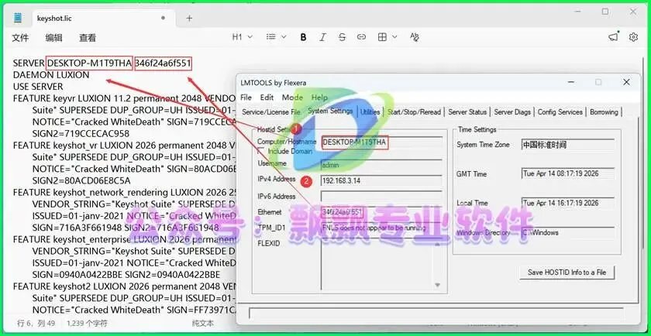Click Save HOSTID Info to a File
Viewport: 651px width, 336px height.
point(567,273)
